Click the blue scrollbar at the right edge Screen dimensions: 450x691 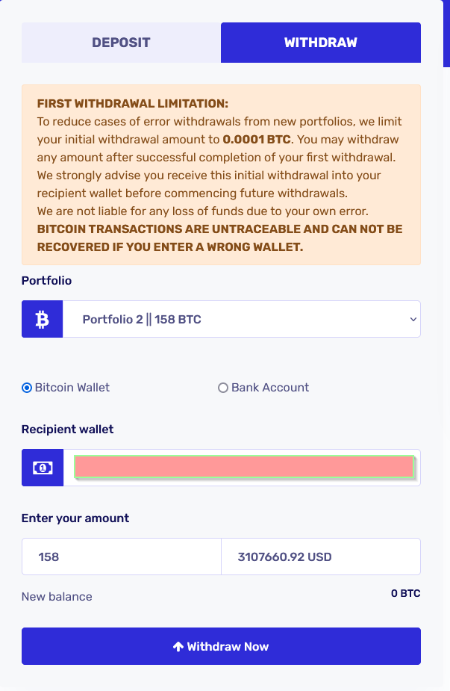[x=446, y=34]
